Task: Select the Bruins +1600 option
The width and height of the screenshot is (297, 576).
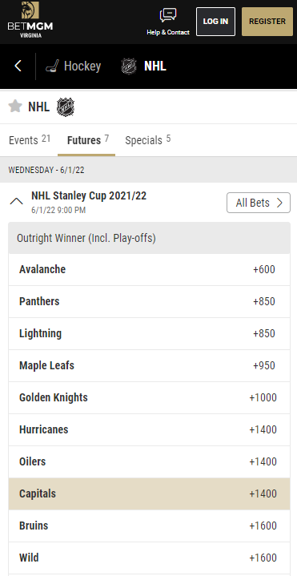Action: [x=149, y=526]
